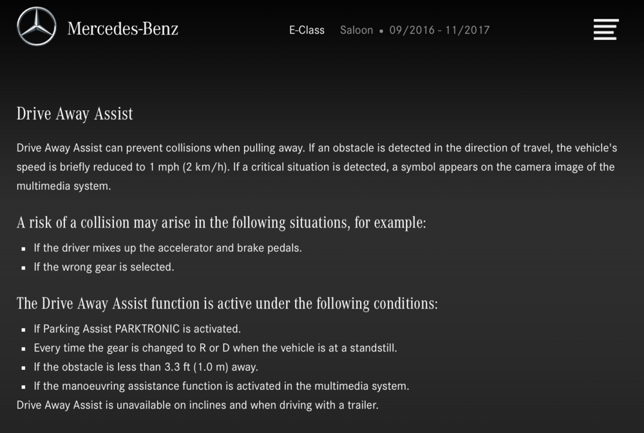The height and width of the screenshot is (433, 644).
Task: Click the 09/2016 - 11/2017 date range
Action: [439, 30]
